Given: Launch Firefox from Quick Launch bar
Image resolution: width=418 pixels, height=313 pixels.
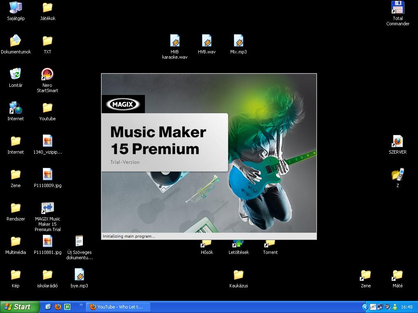Looking at the screenshot, I should [x=58, y=307].
